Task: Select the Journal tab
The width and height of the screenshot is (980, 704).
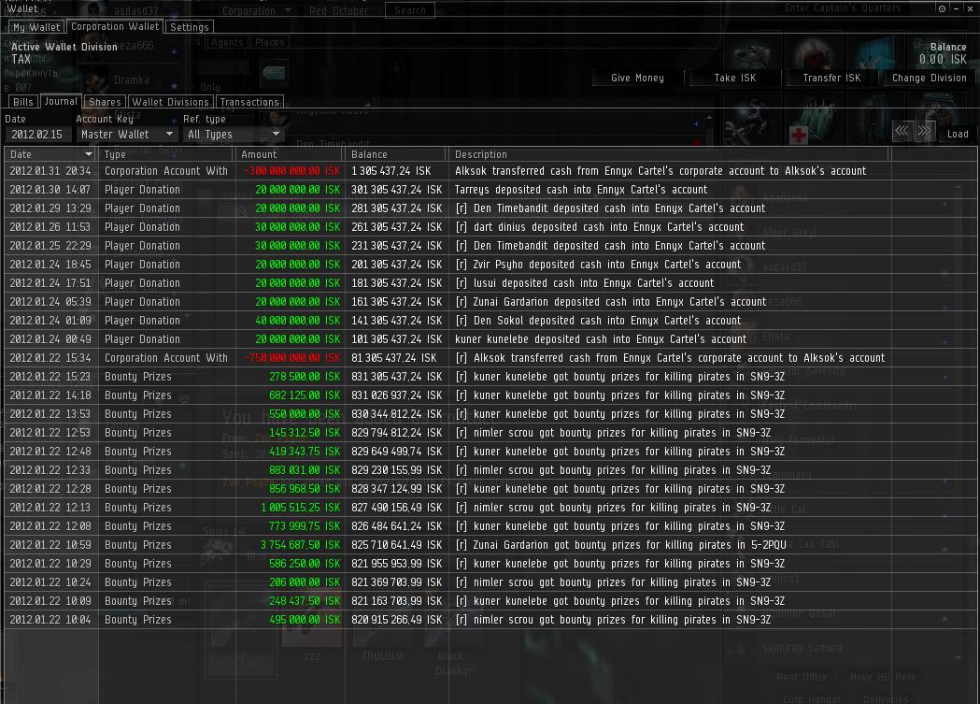Action: pos(62,101)
